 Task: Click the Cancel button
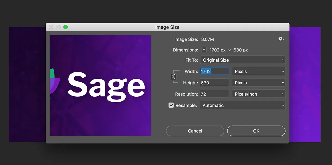tap(195, 131)
